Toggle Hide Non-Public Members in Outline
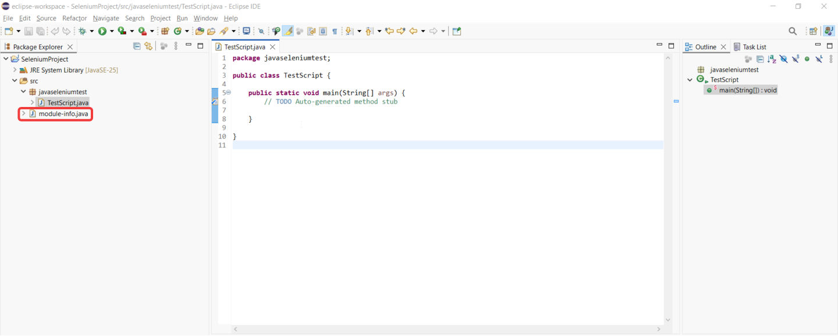The image size is (838, 336). click(807, 59)
